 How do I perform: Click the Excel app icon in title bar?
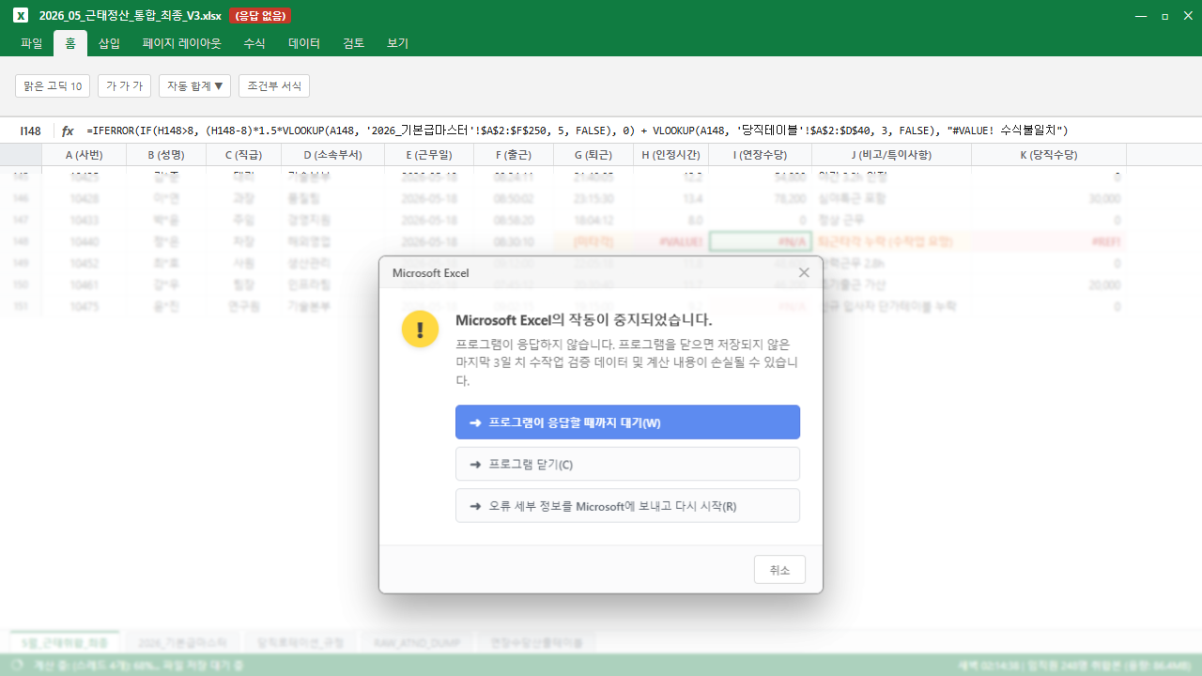click(21, 16)
